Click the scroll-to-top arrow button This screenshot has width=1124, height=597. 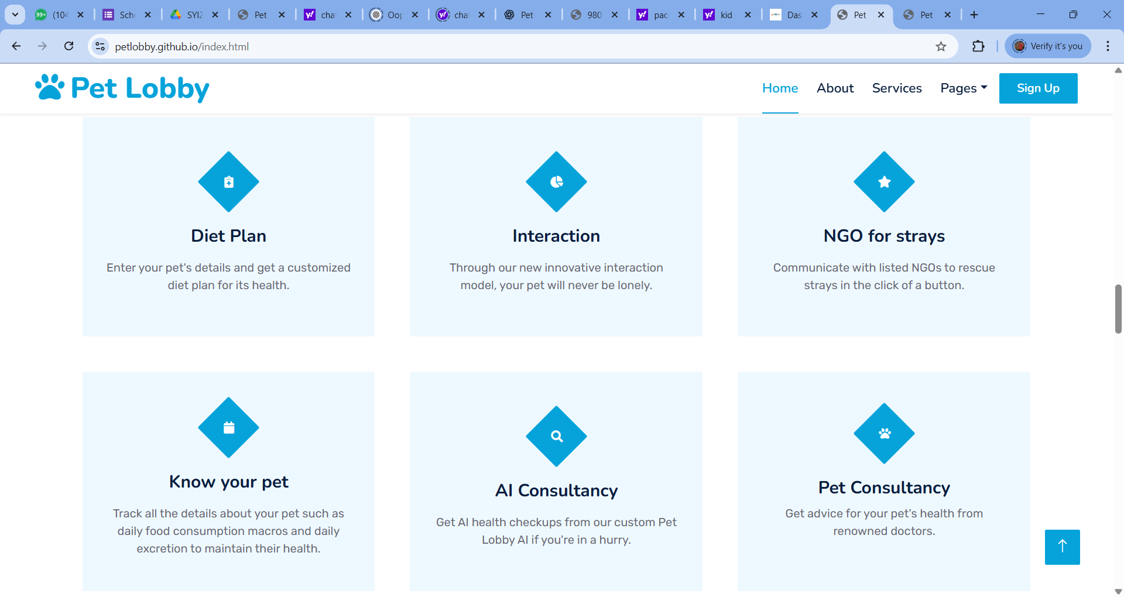pyautogui.click(x=1062, y=547)
